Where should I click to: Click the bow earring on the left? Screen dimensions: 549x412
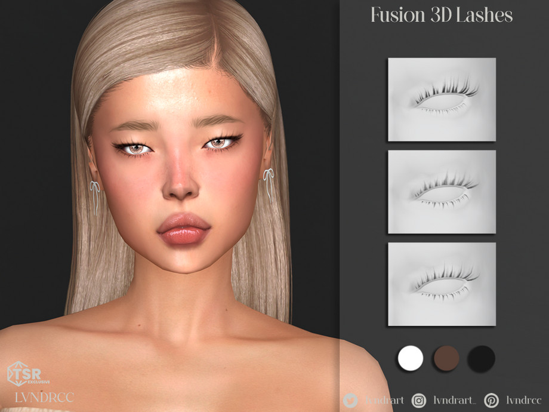coord(95,196)
